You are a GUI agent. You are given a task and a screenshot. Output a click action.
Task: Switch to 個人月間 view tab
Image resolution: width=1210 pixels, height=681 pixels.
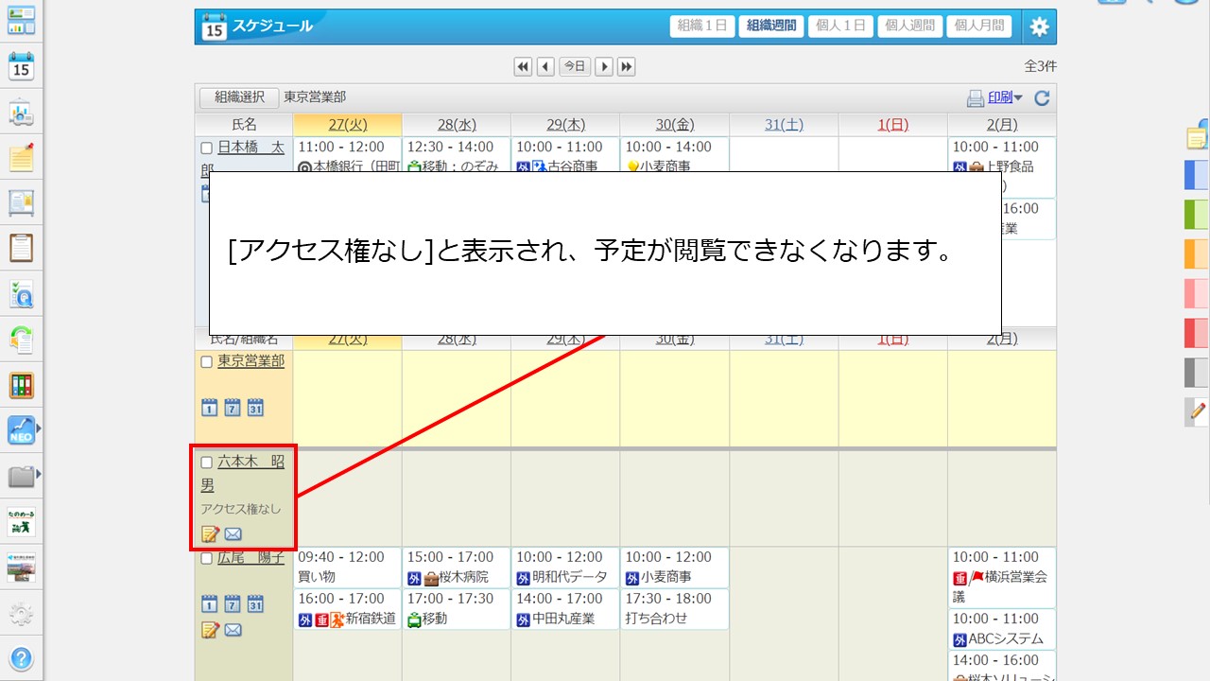tap(978, 26)
